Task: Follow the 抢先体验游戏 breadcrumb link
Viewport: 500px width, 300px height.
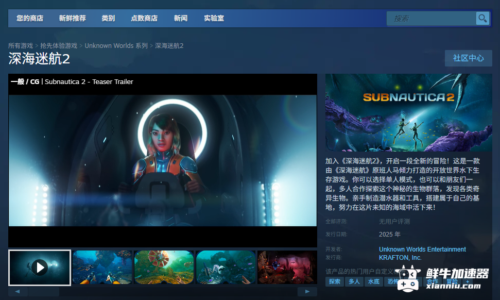Action: tap(59, 46)
